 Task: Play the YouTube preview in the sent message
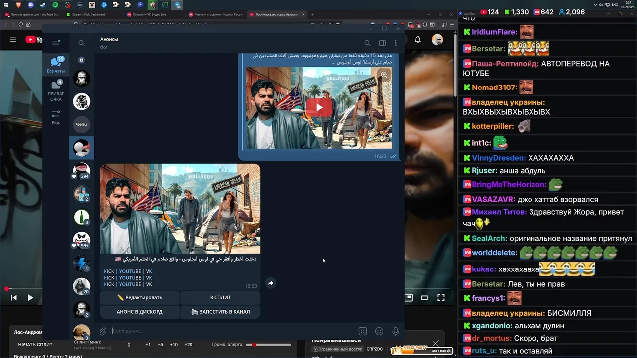coord(319,107)
